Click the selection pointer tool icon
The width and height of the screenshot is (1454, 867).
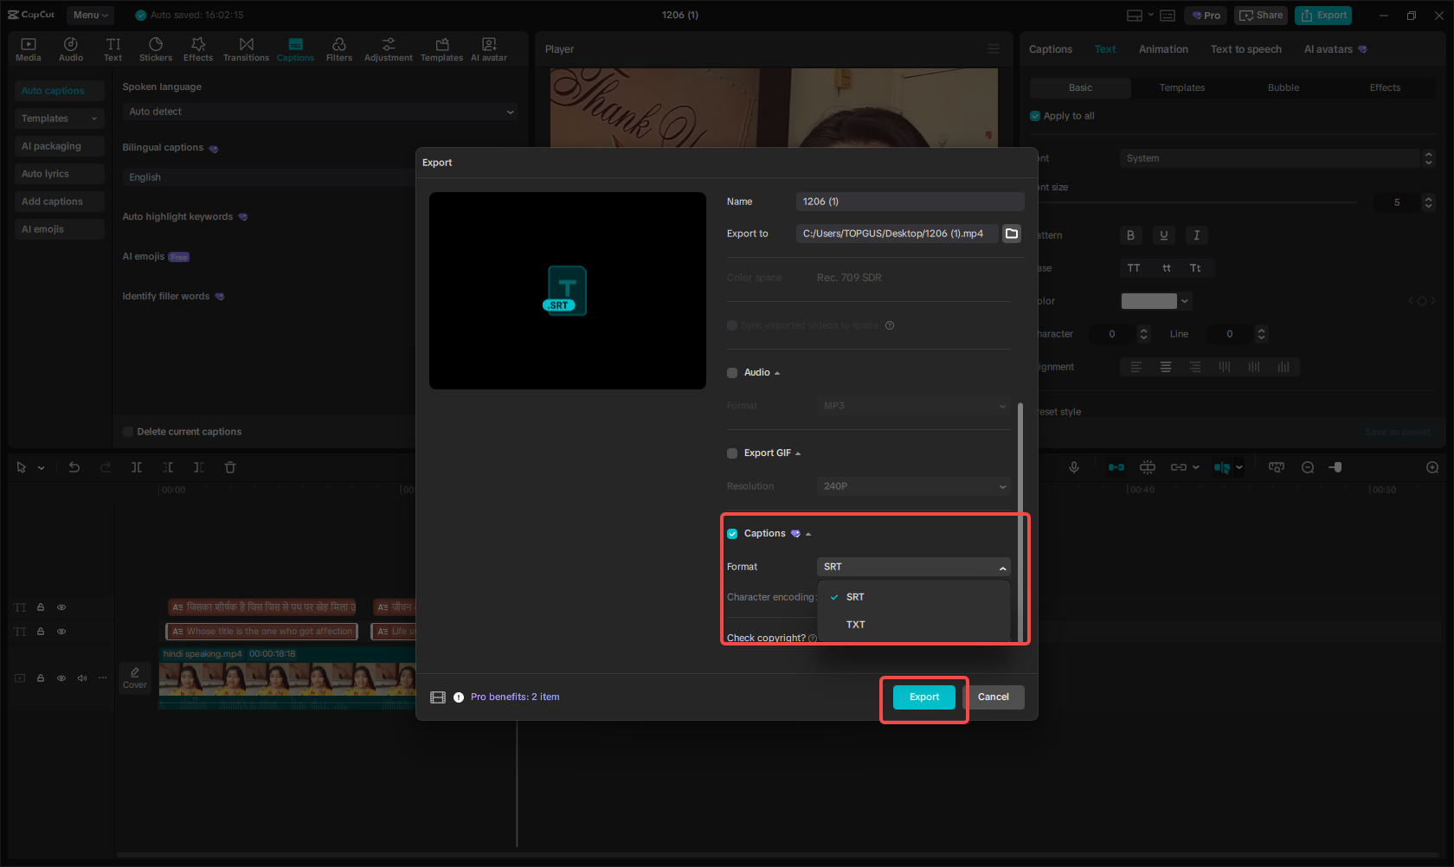point(22,467)
